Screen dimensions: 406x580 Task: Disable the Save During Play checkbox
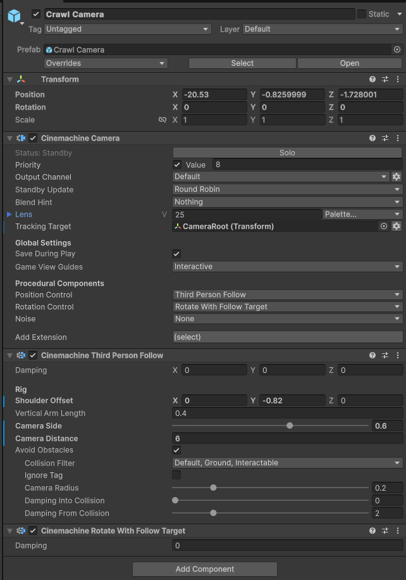pyautogui.click(x=176, y=254)
